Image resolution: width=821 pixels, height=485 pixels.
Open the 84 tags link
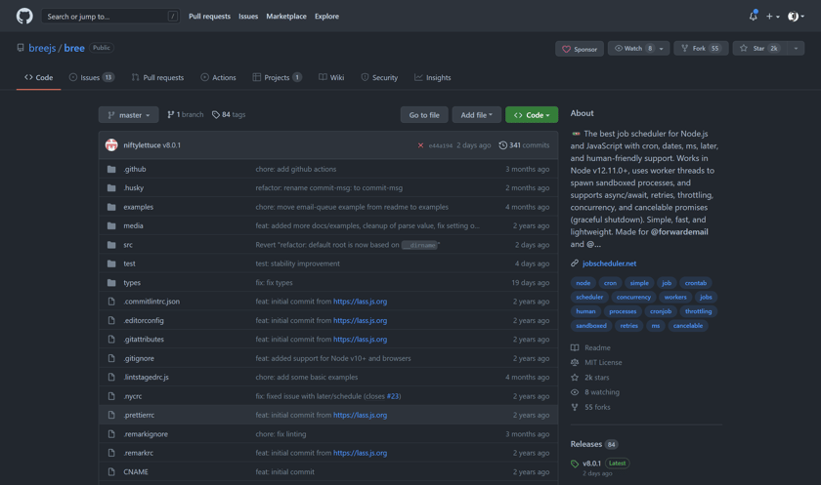tap(229, 114)
